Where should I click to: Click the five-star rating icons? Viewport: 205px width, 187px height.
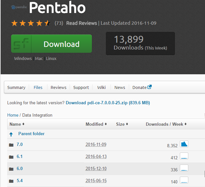click(31, 23)
